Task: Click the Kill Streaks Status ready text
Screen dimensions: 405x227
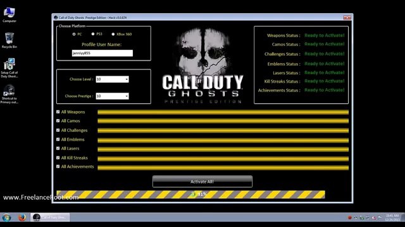Action: tap(325, 81)
